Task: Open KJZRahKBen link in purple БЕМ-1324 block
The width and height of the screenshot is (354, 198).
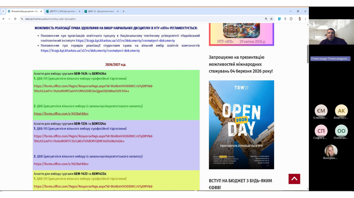Action: click(61, 164)
